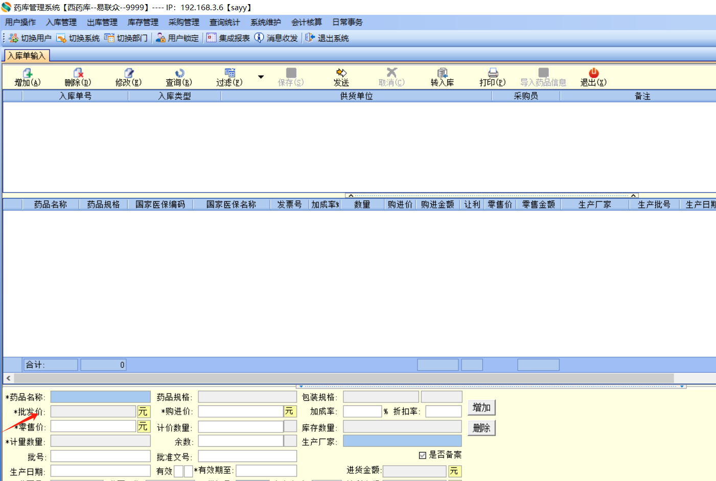This screenshot has width=716, height=481.
Task: Click the 转入库 transfer icon
Action: click(x=443, y=73)
